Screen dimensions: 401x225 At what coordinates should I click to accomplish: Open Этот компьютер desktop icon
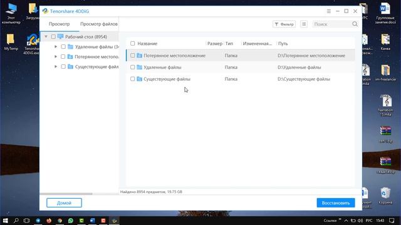[11, 13]
